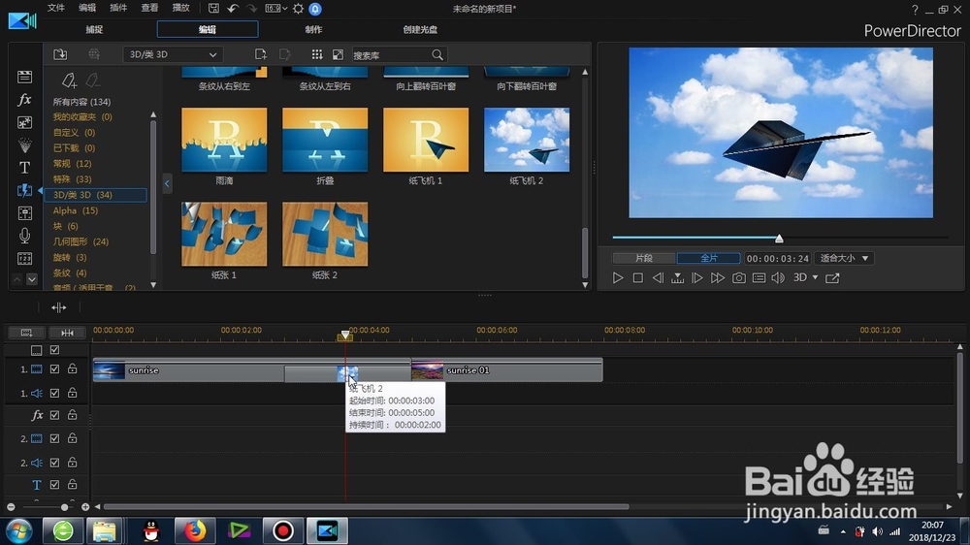Open the 文件 menu

point(56,8)
